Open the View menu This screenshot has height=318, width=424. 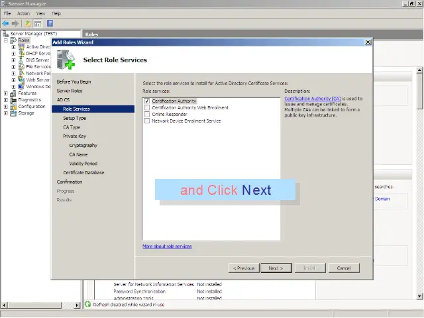coord(40,13)
